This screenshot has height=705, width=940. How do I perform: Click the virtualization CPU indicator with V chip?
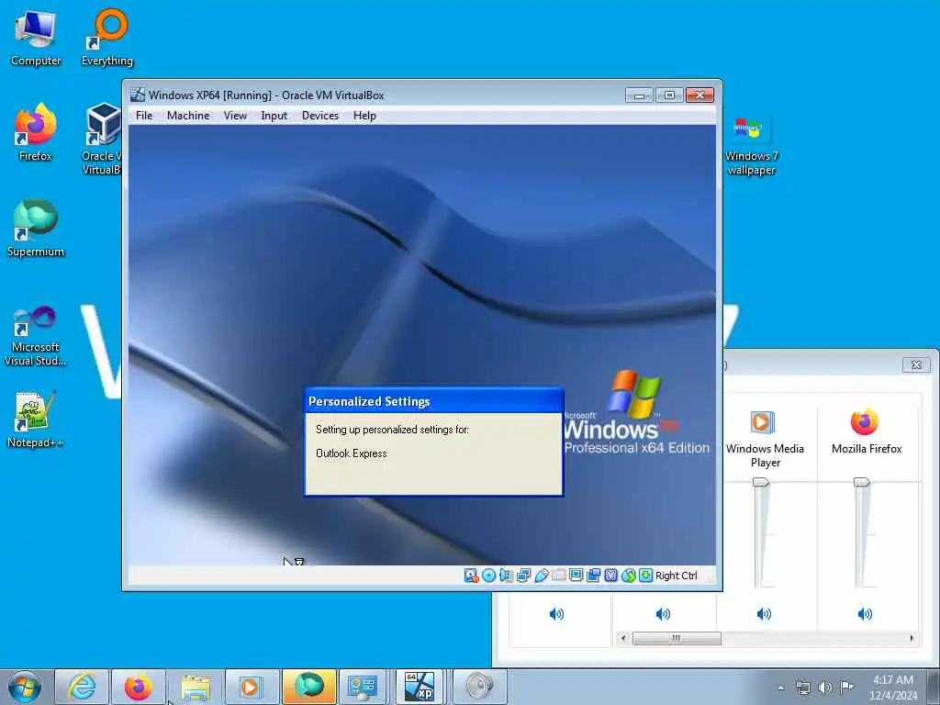tap(610, 576)
